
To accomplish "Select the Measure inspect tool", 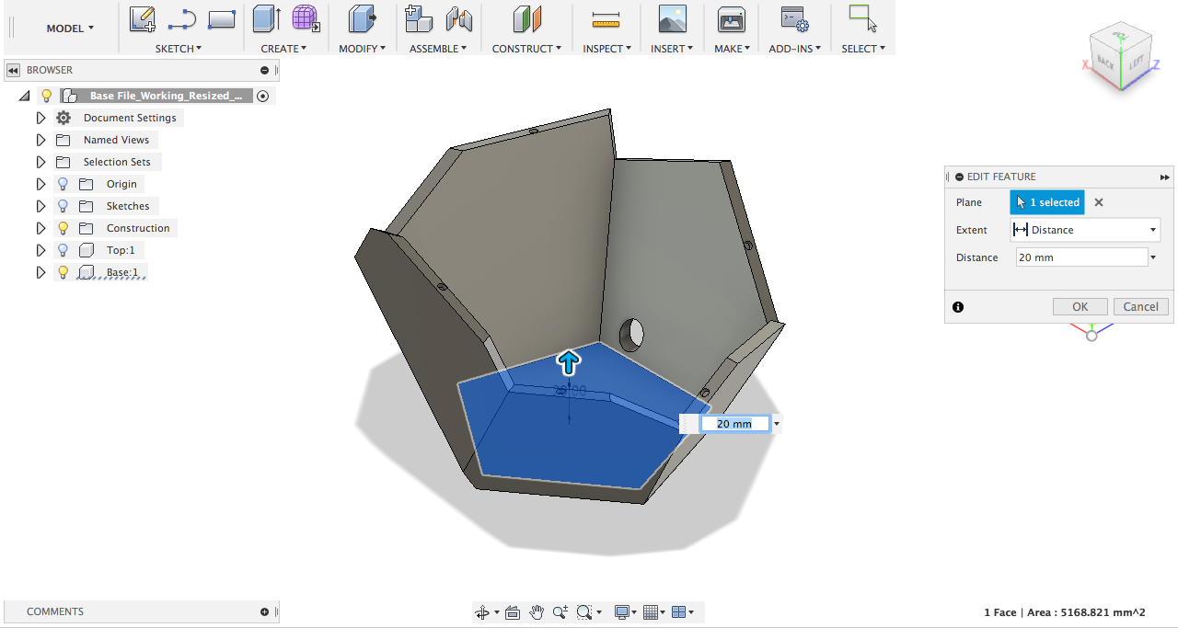I will click(x=606, y=18).
